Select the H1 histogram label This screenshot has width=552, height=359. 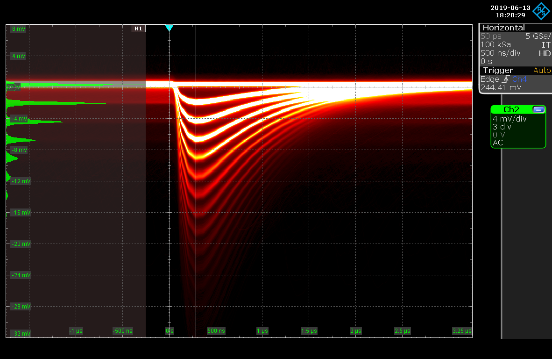coord(138,29)
